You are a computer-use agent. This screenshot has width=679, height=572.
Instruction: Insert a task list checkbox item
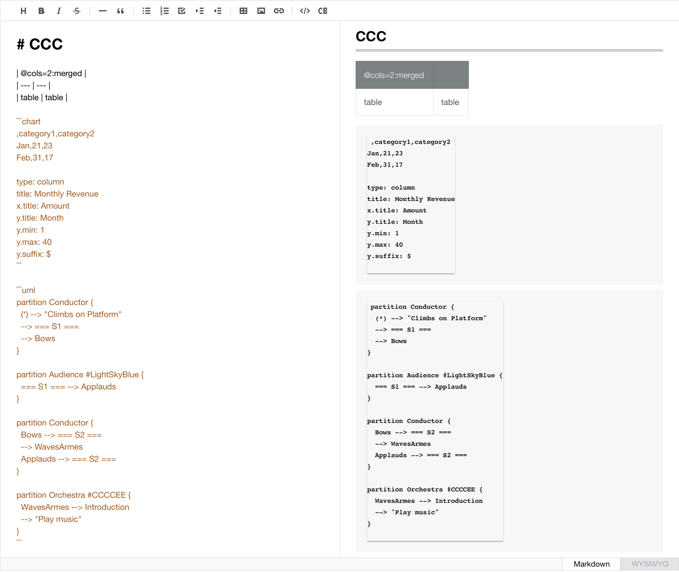[182, 11]
